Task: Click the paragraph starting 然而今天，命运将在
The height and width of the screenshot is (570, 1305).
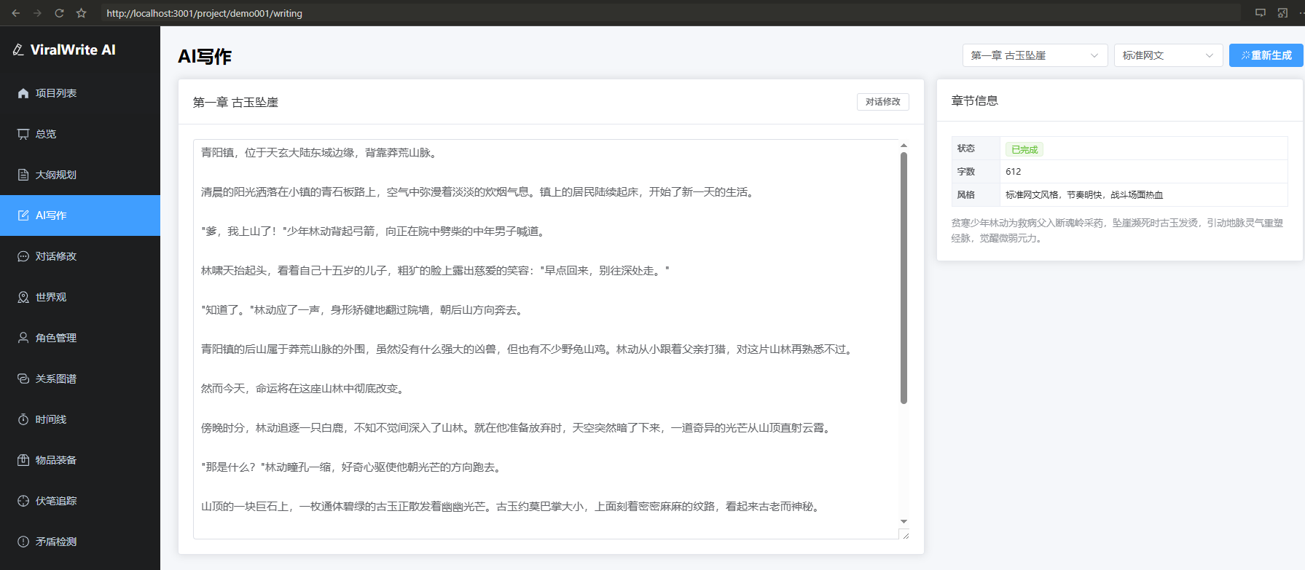Action: [304, 389]
